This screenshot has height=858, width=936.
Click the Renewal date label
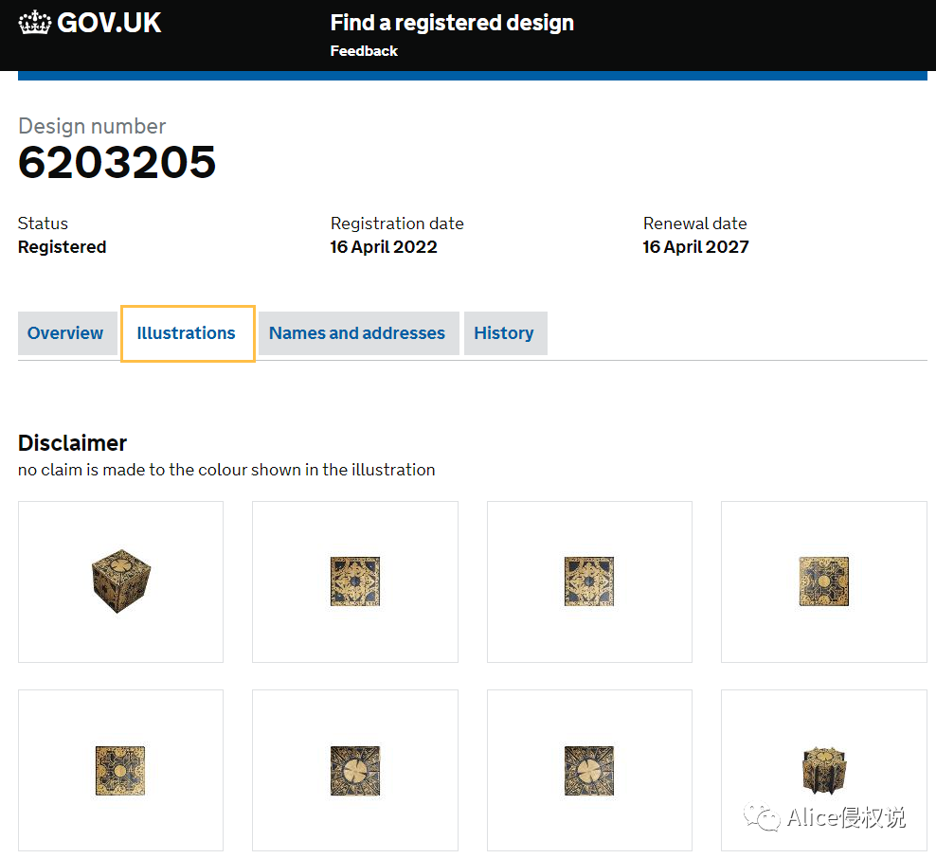694,223
